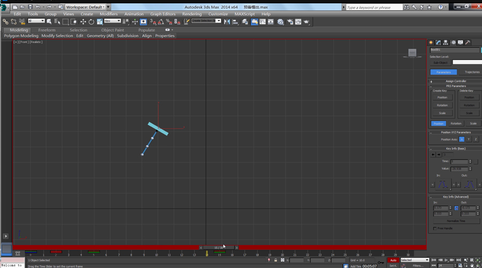Click the Play Animation button

[x=447, y=260]
